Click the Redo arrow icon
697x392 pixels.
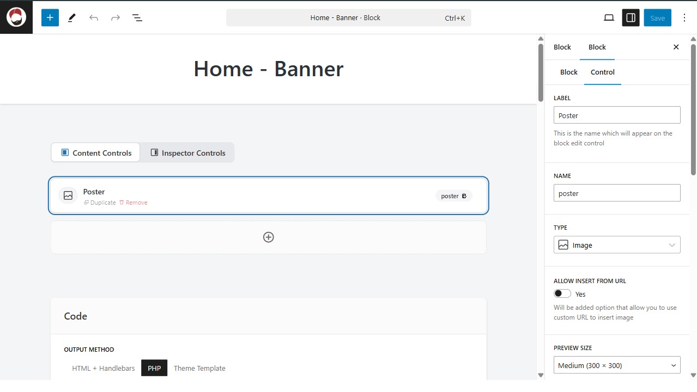116,17
